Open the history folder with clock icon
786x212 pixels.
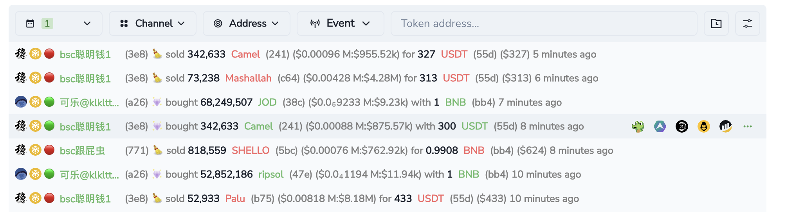click(x=716, y=23)
